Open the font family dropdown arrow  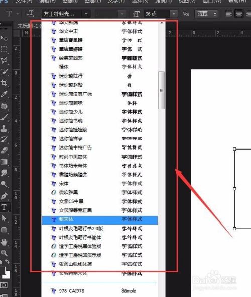(x=86, y=14)
